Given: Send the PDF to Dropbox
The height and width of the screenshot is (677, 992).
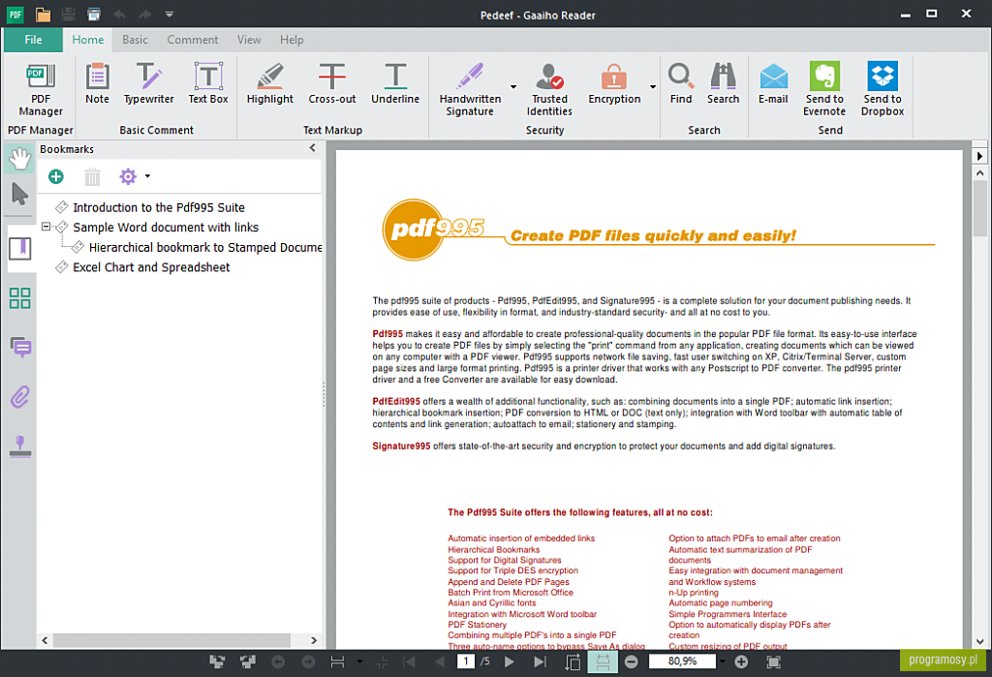Looking at the screenshot, I should point(883,89).
